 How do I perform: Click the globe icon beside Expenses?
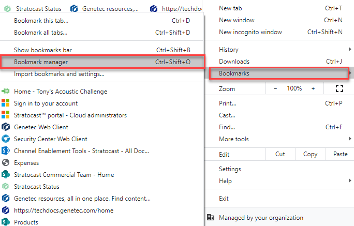point(5,162)
